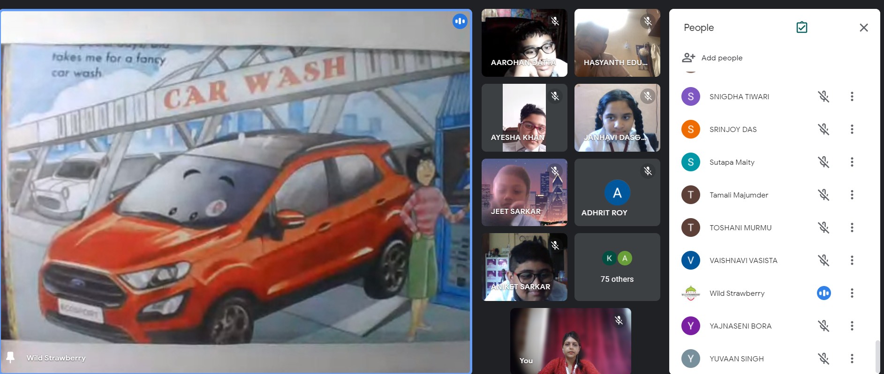Click name text Tamali Majumder

[x=739, y=195]
